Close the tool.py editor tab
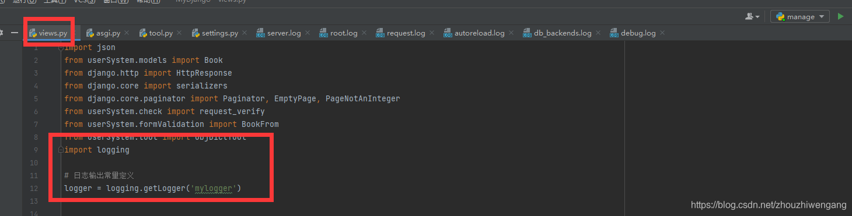The image size is (852, 216). [x=179, y=33]
